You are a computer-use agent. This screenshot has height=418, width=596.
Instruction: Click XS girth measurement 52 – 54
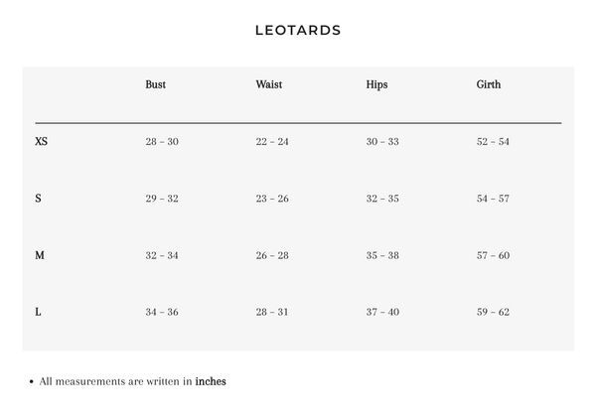[x=493, y=142]
